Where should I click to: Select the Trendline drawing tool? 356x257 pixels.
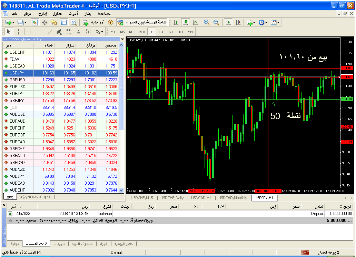49,32
